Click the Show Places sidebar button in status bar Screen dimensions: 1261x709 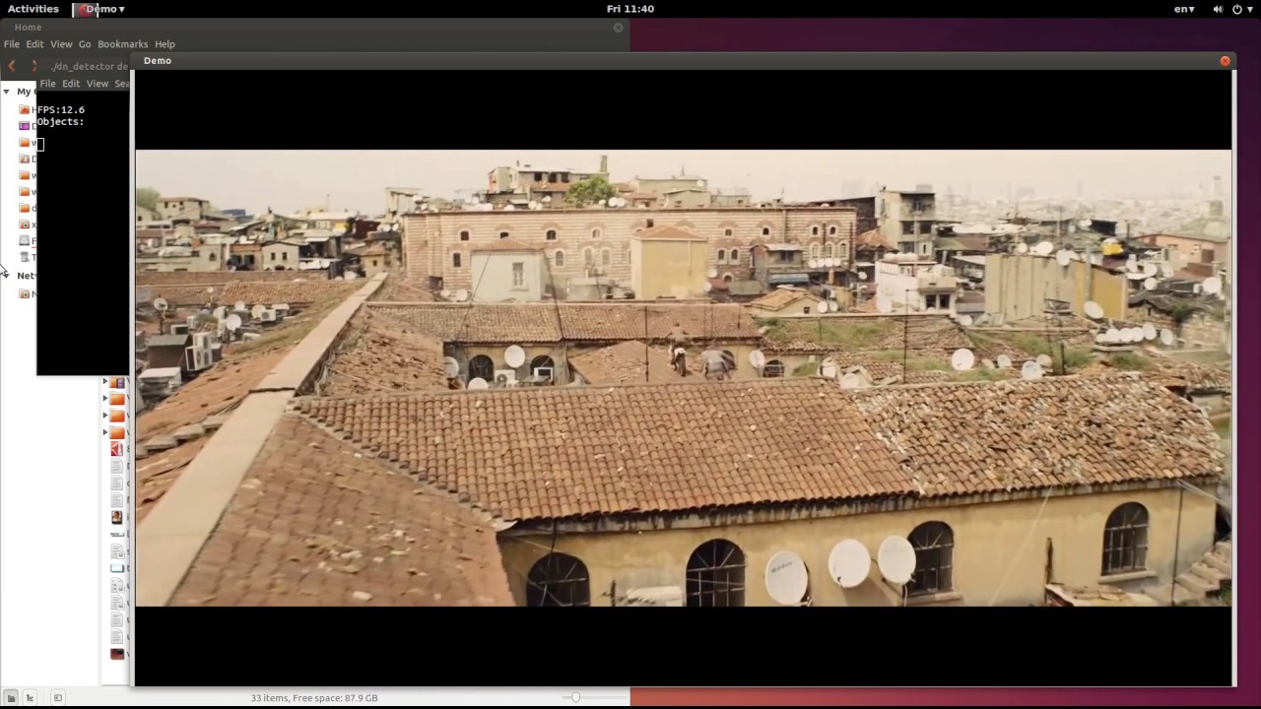tap(12, 698)
